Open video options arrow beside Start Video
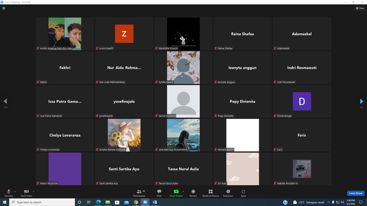This screenshot has height=206, width=367. click(x=33, y=192)
